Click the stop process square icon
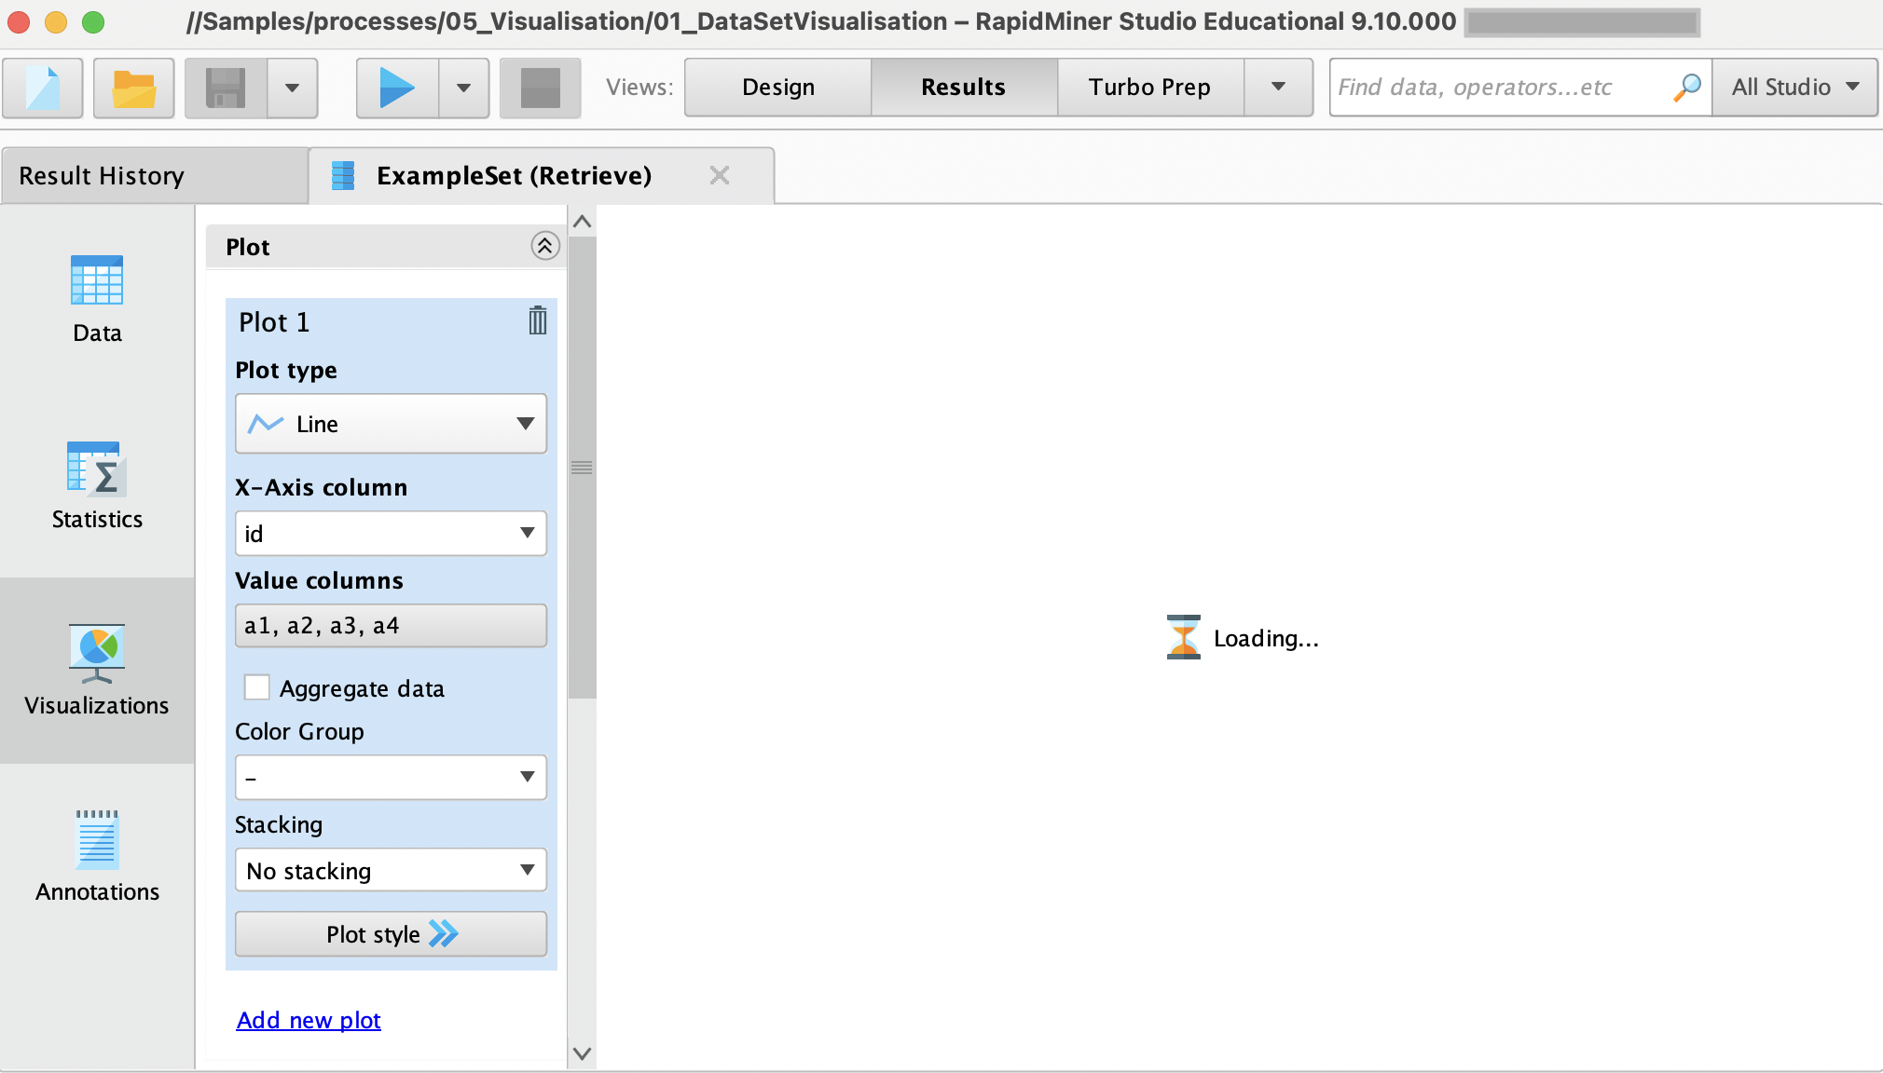1883x1073 pixels. click(540, 88)
